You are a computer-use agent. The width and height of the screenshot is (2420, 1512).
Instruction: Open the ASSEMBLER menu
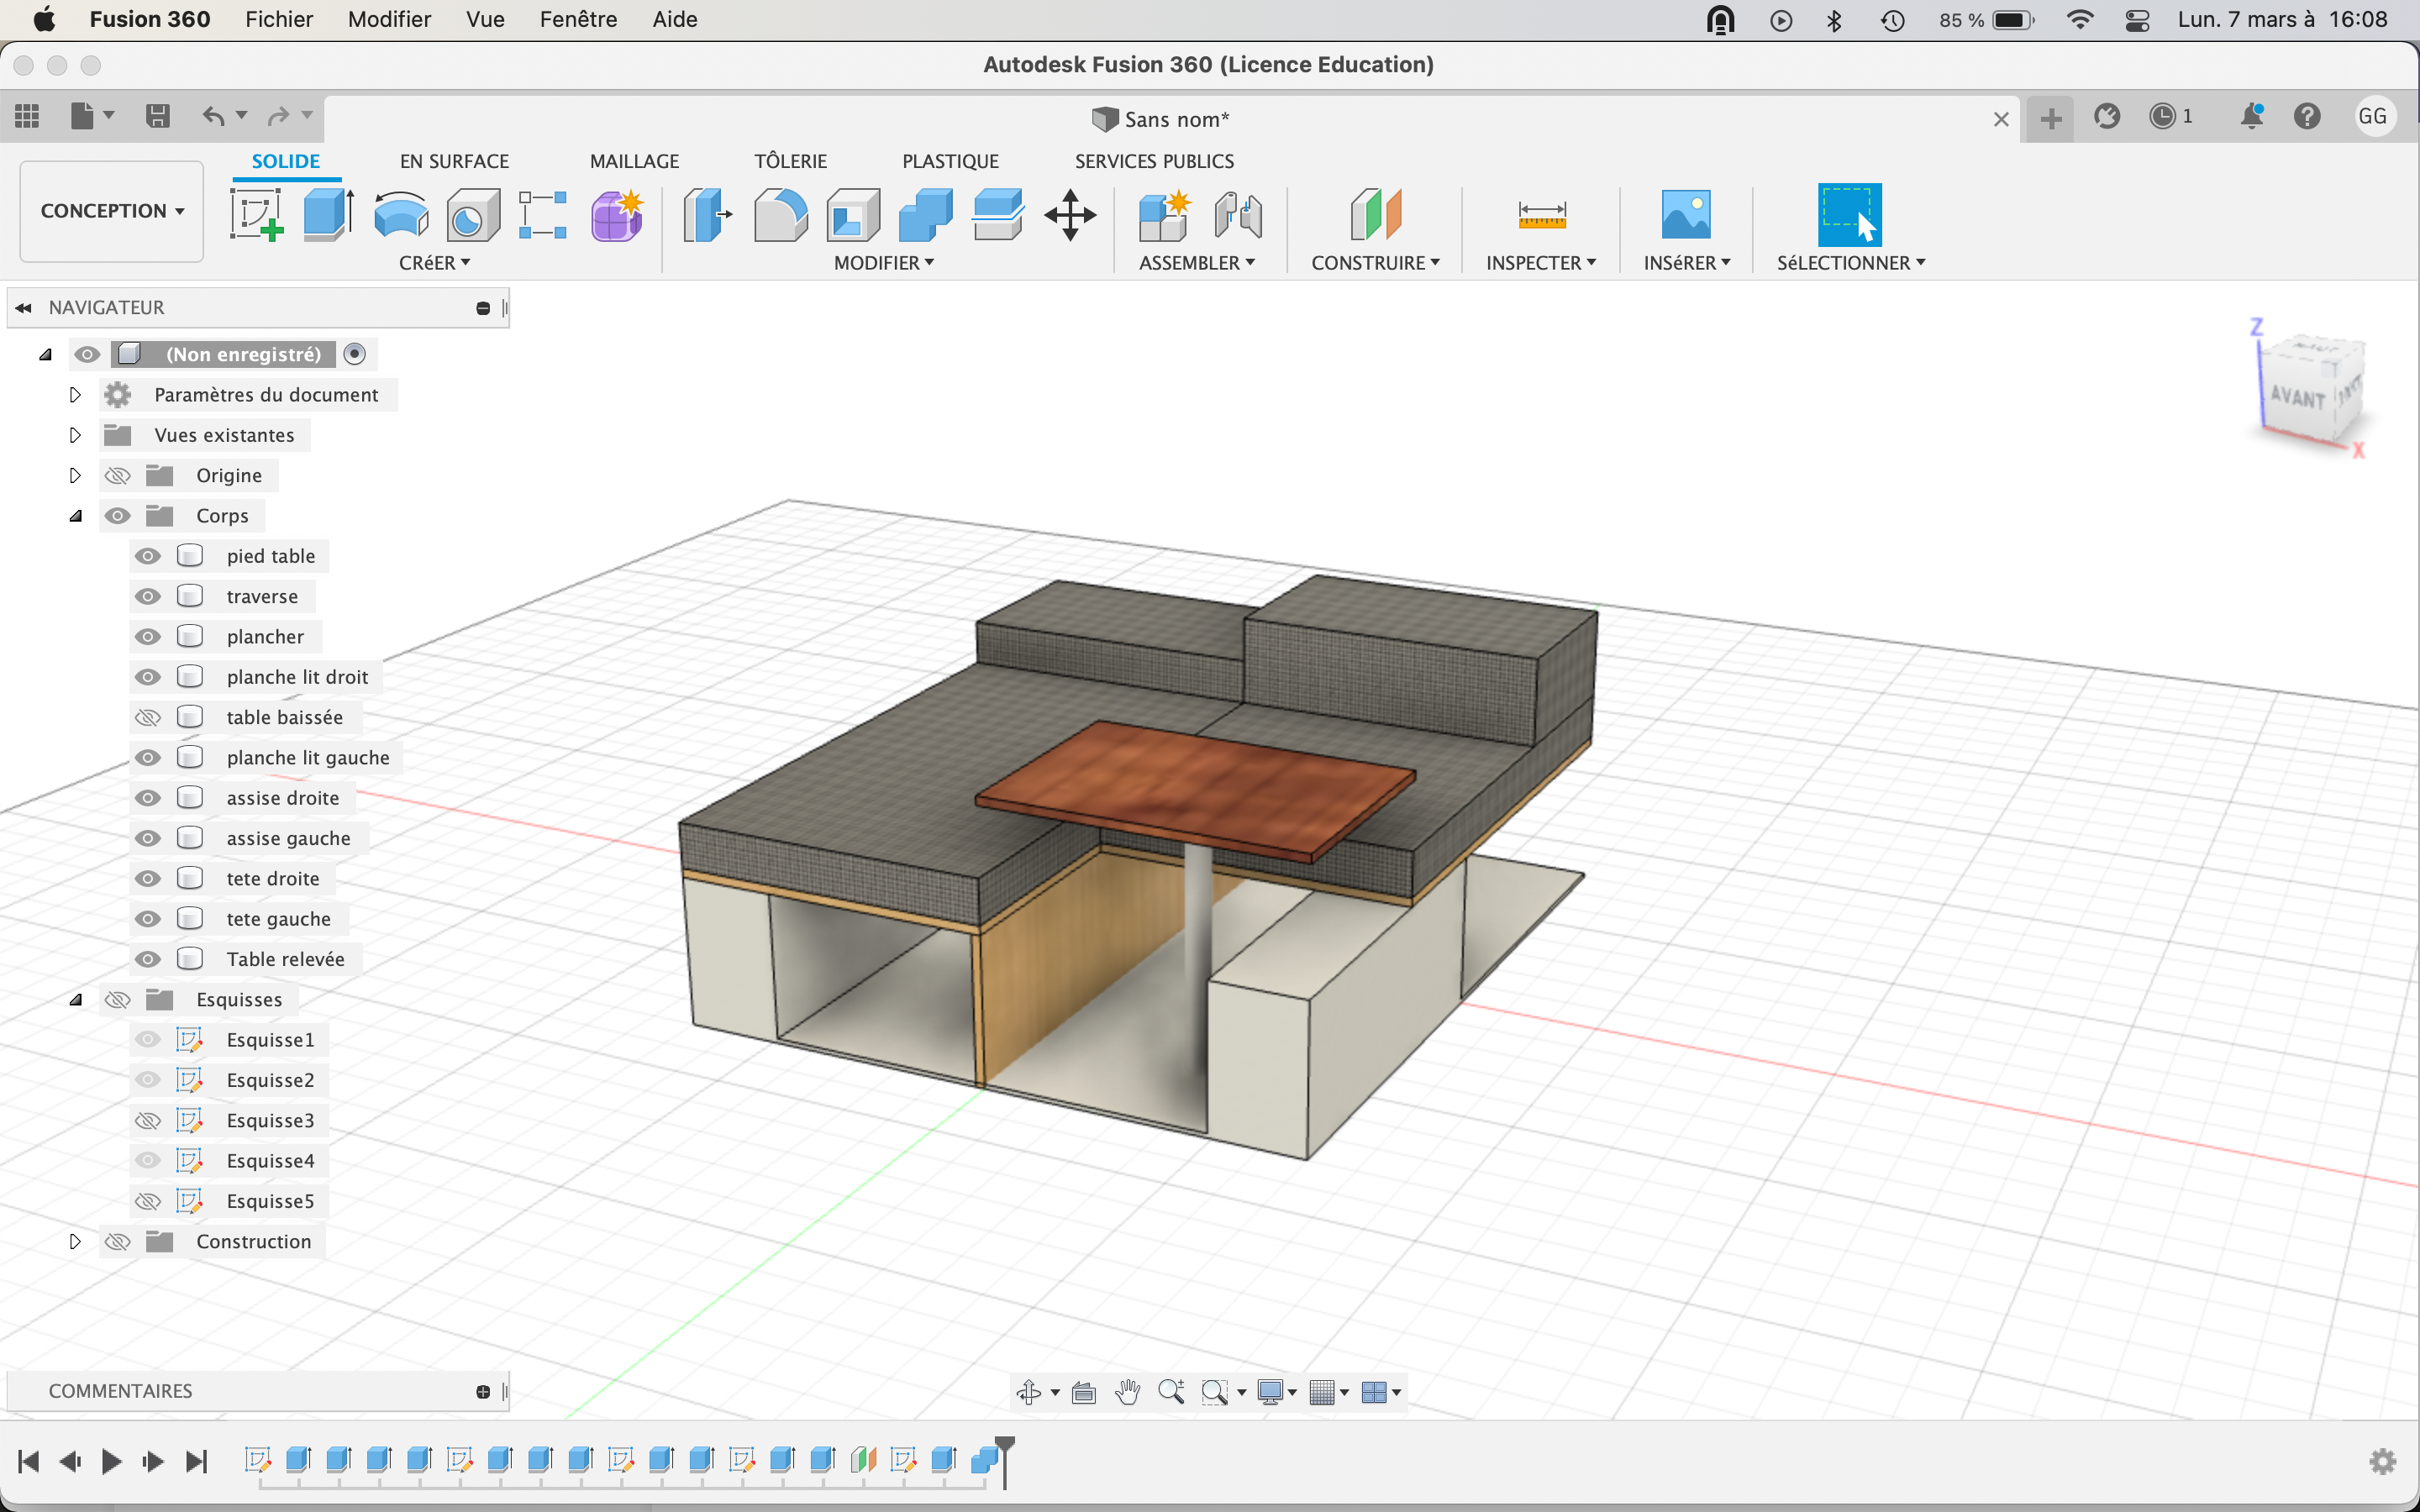pyautogui.click(x=1196, y=263)
